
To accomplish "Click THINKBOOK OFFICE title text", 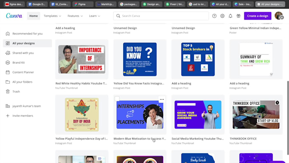I will tap(243, 139).
